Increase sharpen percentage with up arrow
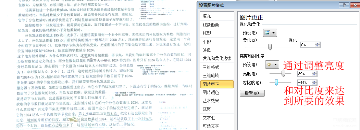360x130 pixels. pos(317,43)
